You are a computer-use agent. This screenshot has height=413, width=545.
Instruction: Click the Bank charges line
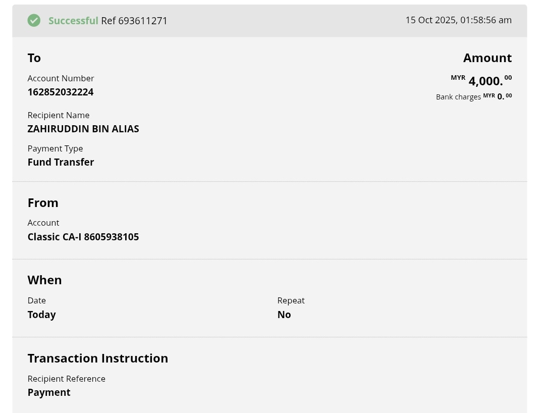pyautogui.click(x=473, y=96)
